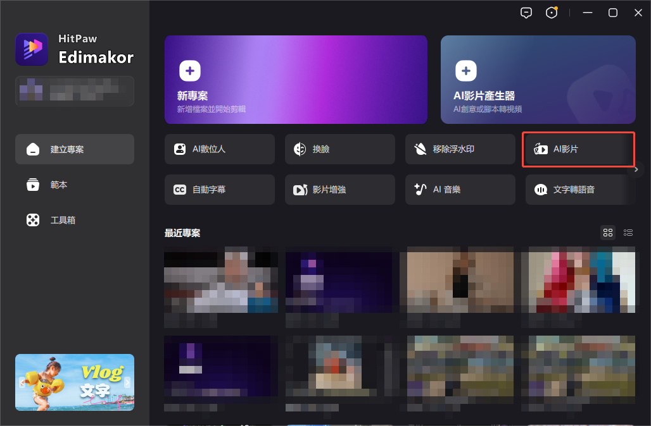Open the AI 音樂 music tool
Viewport: 651px width, 426px height.
point(460,190)
